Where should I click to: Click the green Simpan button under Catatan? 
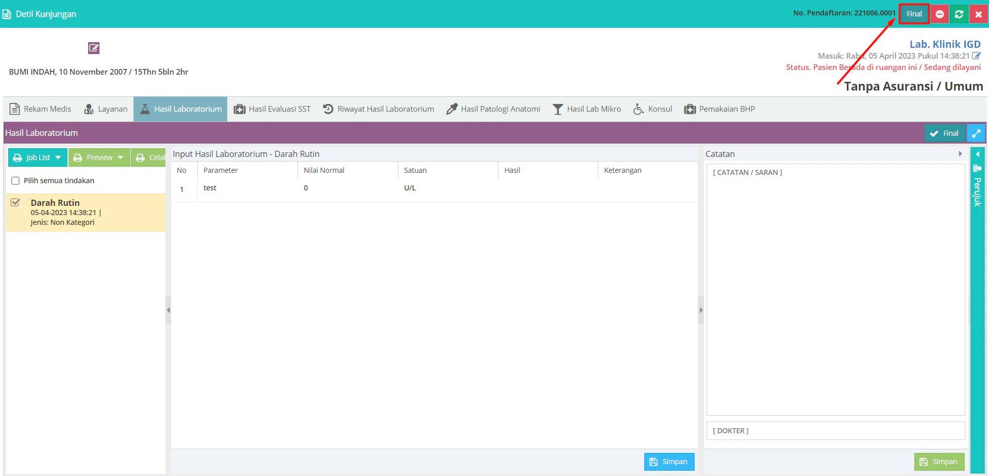(x=939, y=462)
